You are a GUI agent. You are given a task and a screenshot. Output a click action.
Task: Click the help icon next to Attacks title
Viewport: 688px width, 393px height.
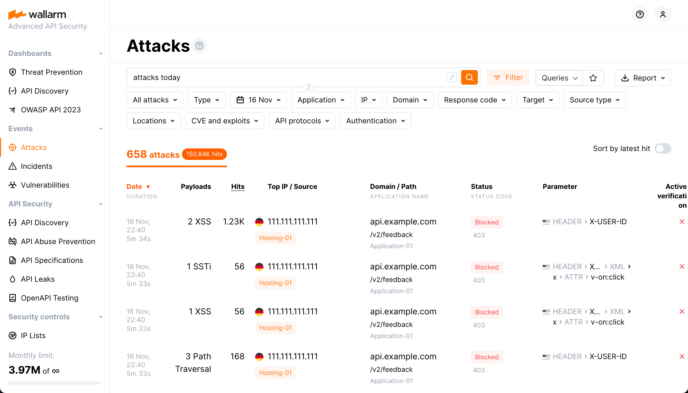199,46
